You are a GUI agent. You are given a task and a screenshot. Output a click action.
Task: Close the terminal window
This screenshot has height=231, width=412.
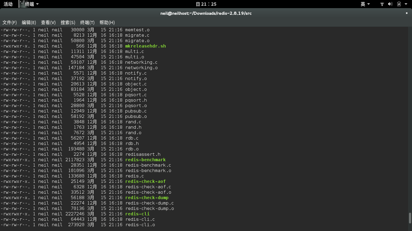[407, 13]
